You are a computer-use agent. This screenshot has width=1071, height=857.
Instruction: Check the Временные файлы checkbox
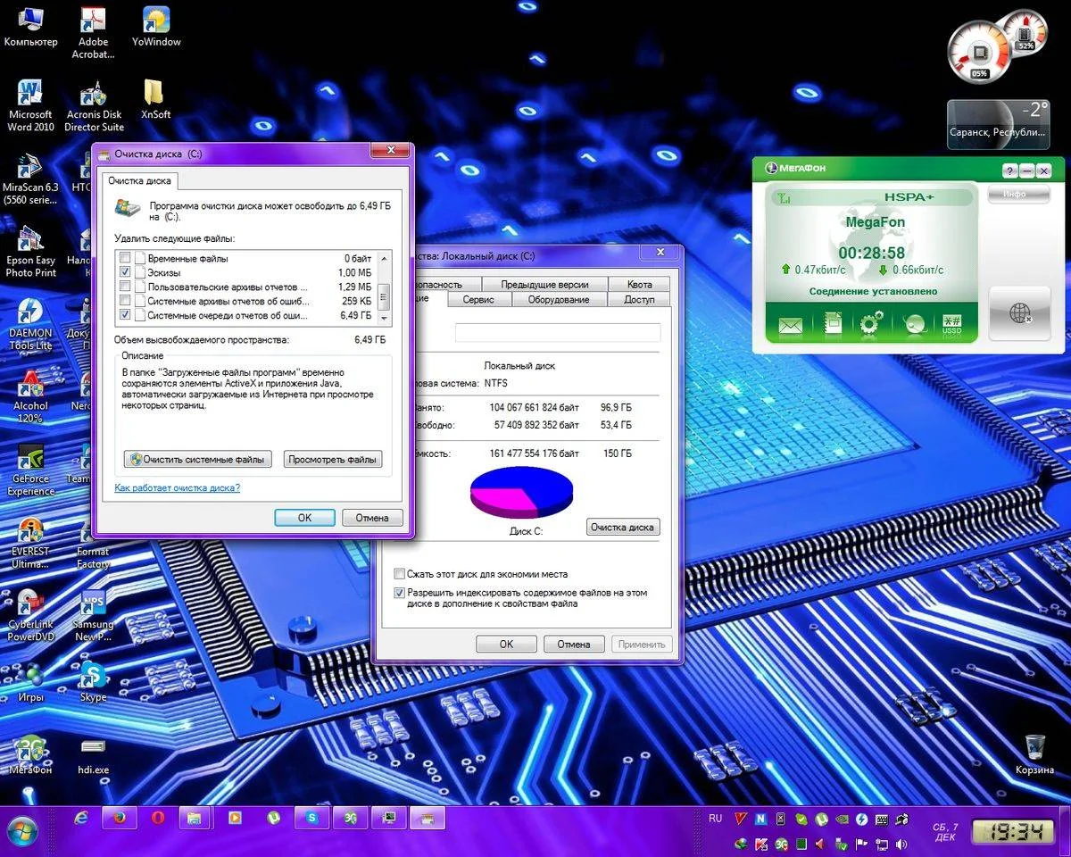pos(126,258)
